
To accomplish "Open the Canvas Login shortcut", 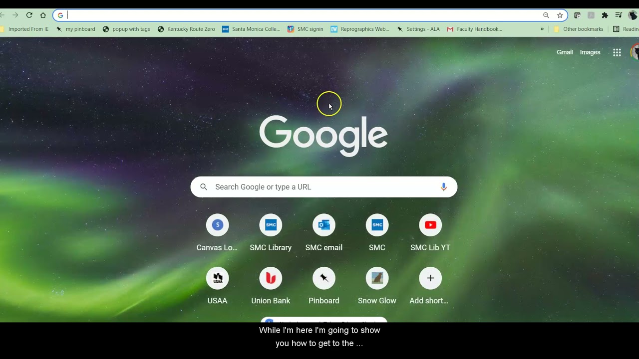I will coord(217,233).
